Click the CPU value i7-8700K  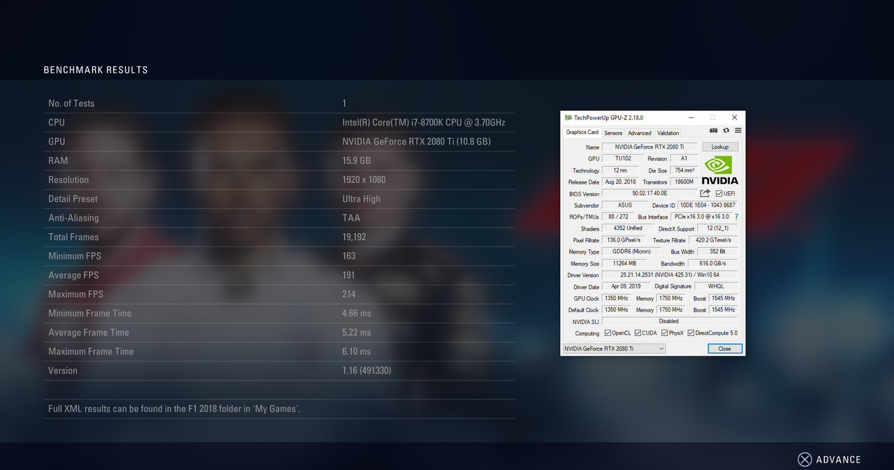(424, 122)
